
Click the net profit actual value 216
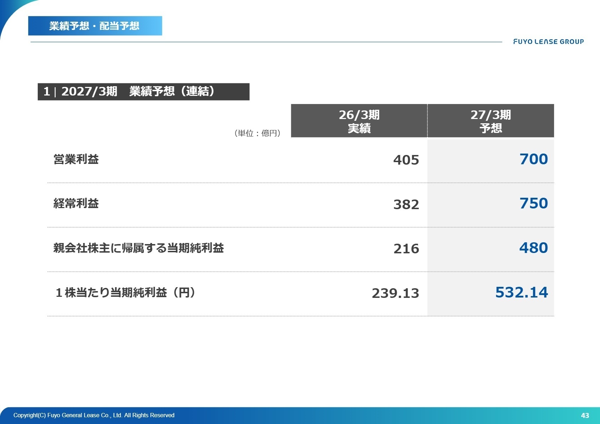point(406,249)
